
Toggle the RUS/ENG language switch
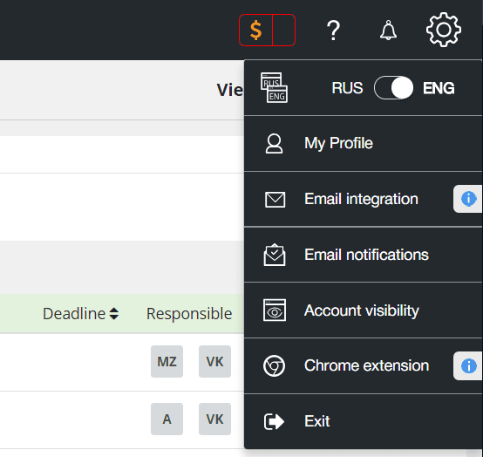tap(394, 88)
